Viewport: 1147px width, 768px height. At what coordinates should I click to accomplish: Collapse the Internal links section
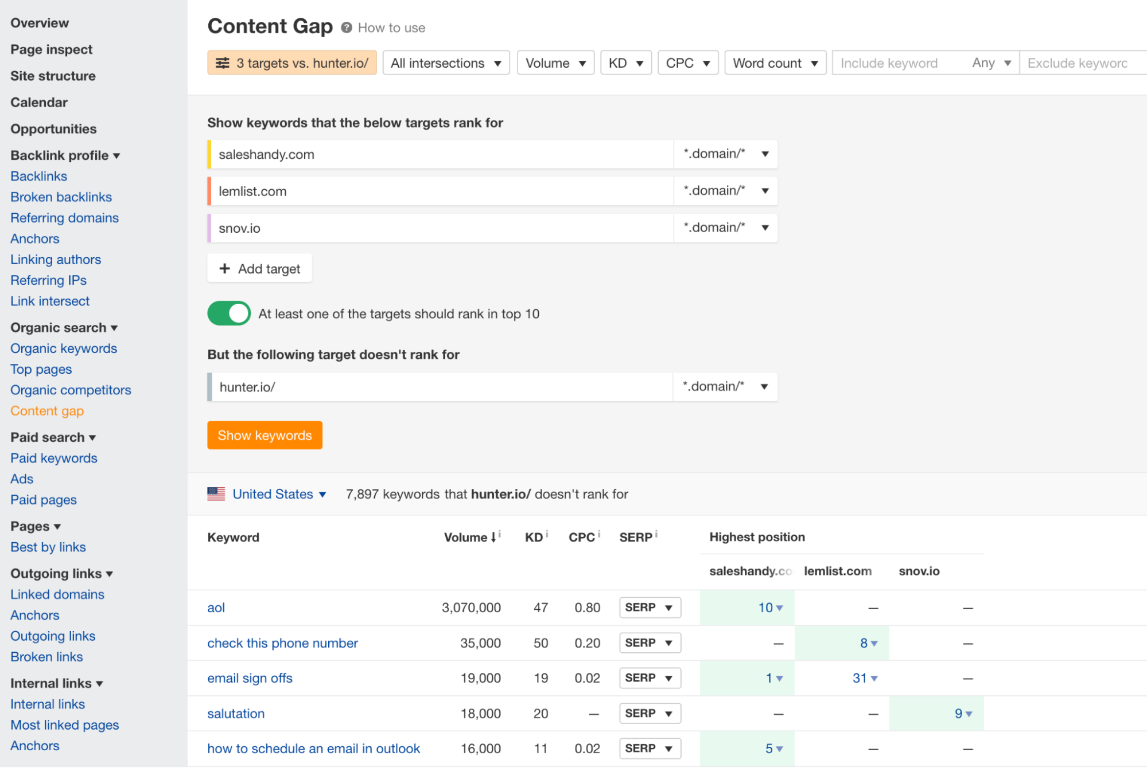click(x=57, y=683)
